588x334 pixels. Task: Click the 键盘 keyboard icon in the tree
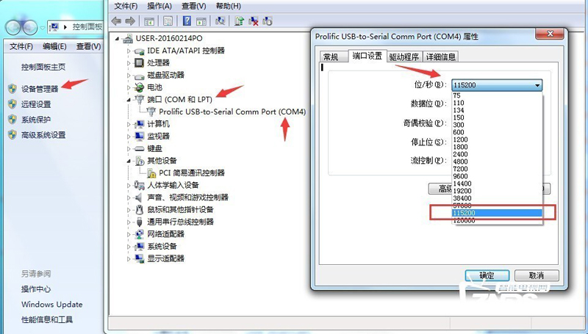click(139, 149)
